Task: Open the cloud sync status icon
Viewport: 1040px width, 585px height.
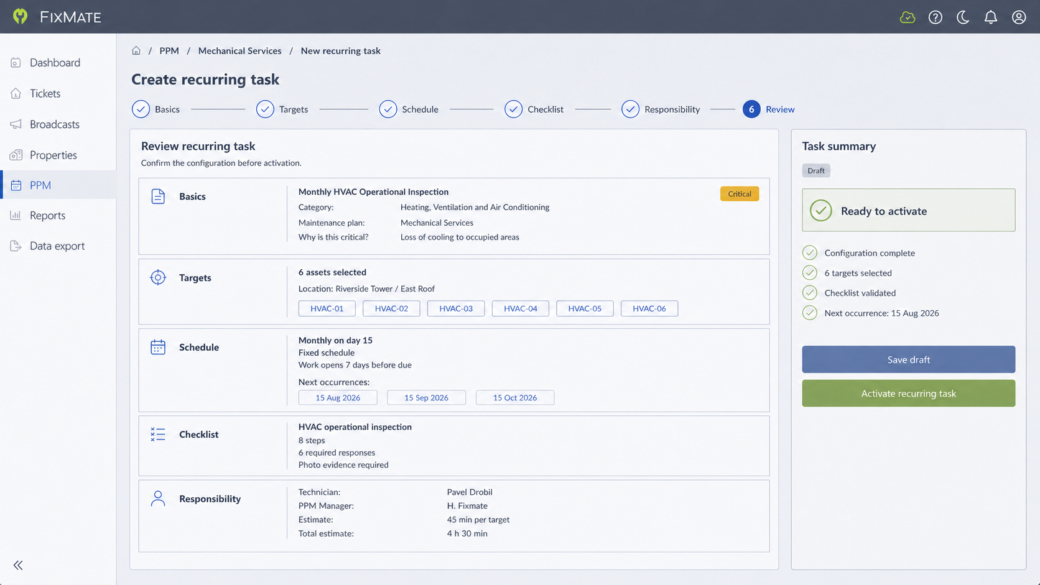Action: point(908,17)
